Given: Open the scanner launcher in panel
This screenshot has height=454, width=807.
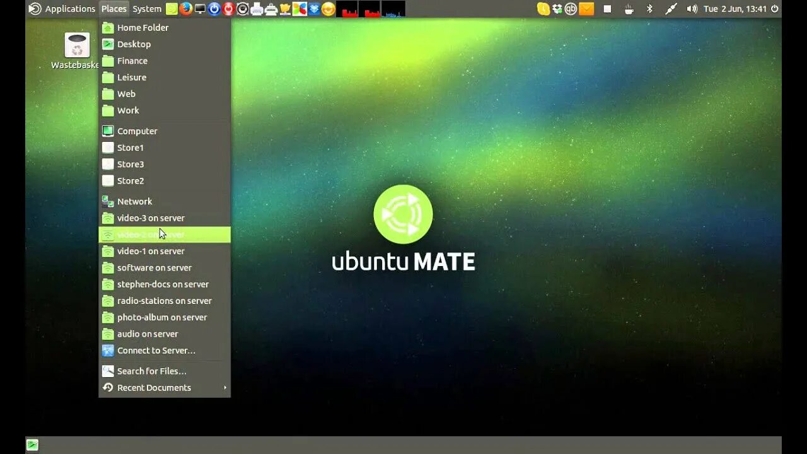Looking at the screenshot, I should tap(271, 9).
